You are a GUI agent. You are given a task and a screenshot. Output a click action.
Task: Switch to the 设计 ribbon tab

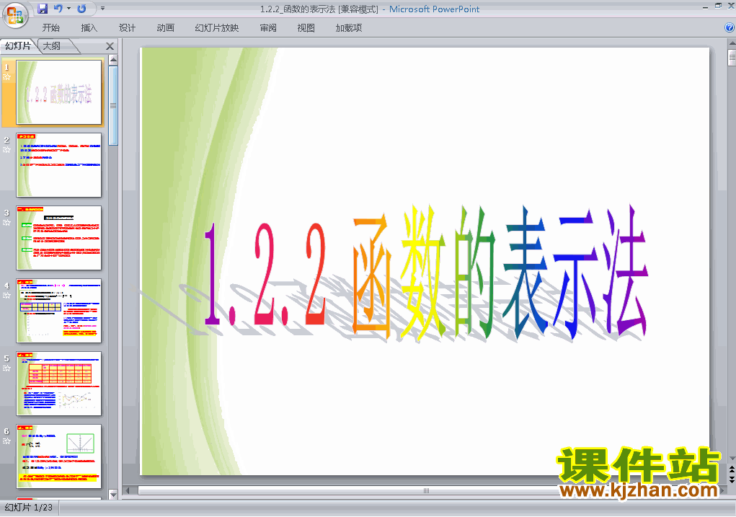click(x=127, y=28)
